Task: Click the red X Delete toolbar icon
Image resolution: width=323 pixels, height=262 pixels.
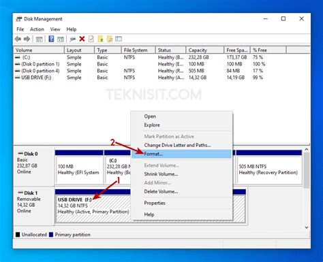Action: (x=82, y=39)
